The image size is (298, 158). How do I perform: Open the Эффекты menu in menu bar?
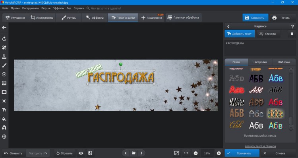point(58,8)
